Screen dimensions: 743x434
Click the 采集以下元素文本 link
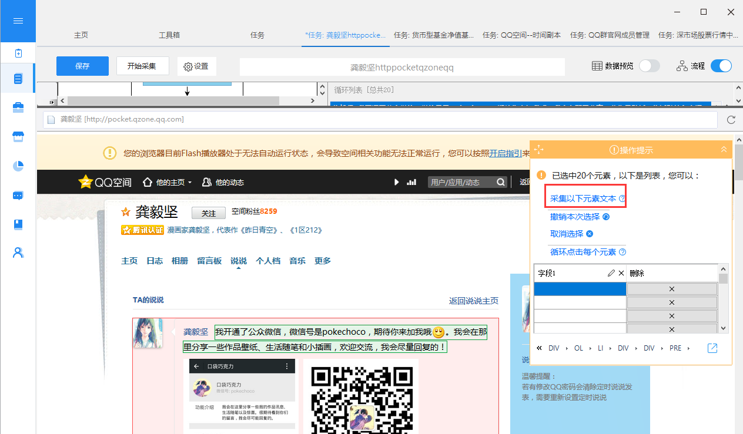pyautogui.click(x=583, y=199)
